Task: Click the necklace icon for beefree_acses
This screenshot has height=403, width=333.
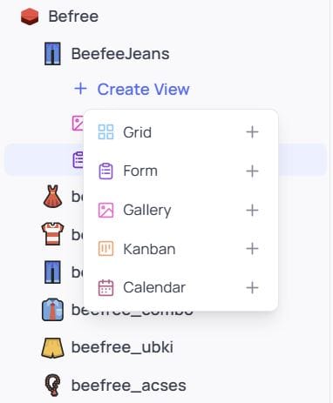Action: point(53,386)
